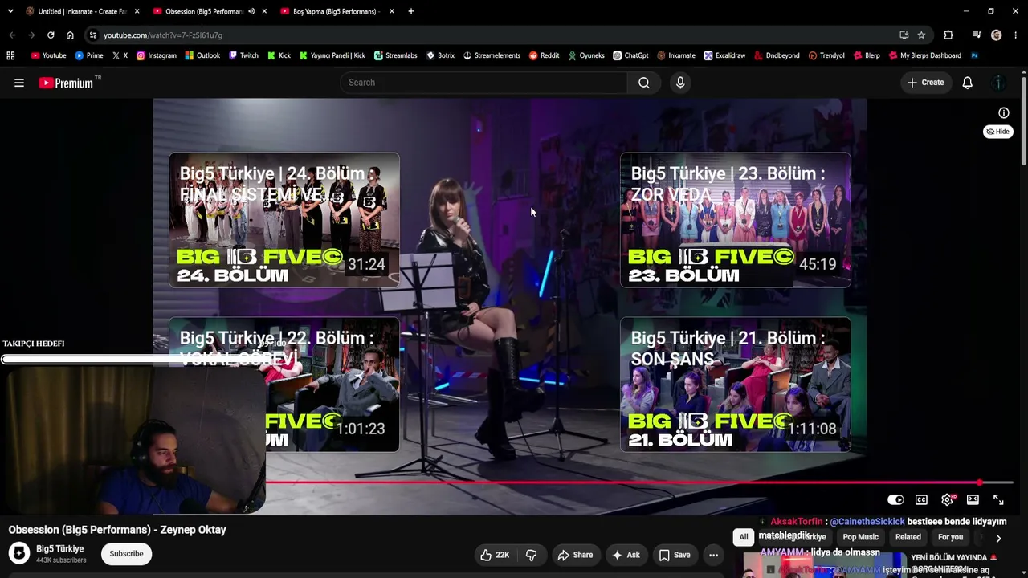This screenshot has width=1028, height=578.
Task: Show more category chips with right chevron
Action: coord(998,538)
